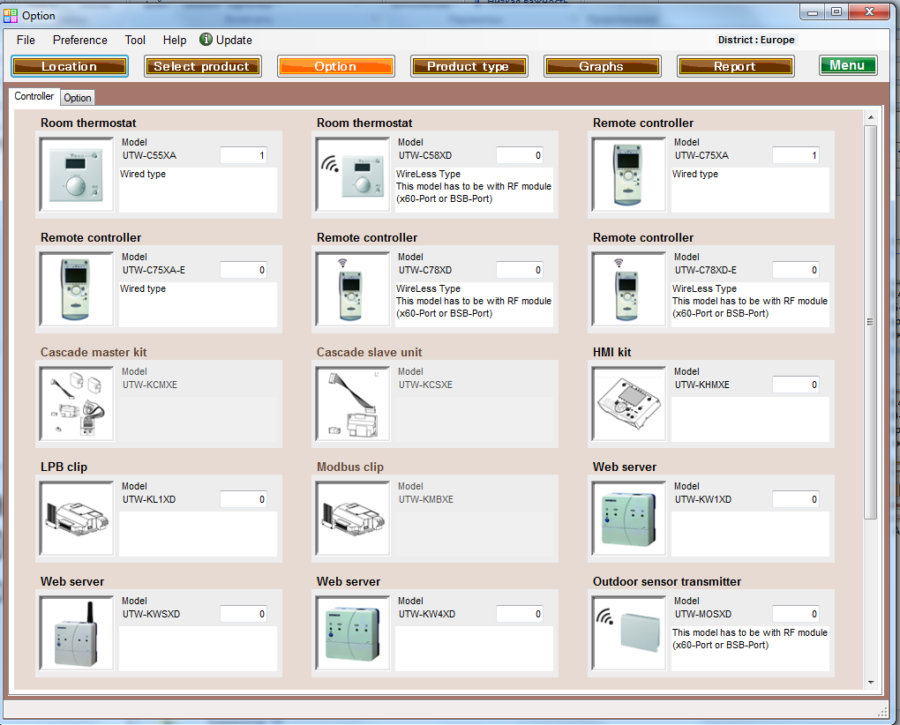Image resolution: width=900 pixels, height=725 pixels.
Task: Go to the Select product step
Action: point(202,66)
